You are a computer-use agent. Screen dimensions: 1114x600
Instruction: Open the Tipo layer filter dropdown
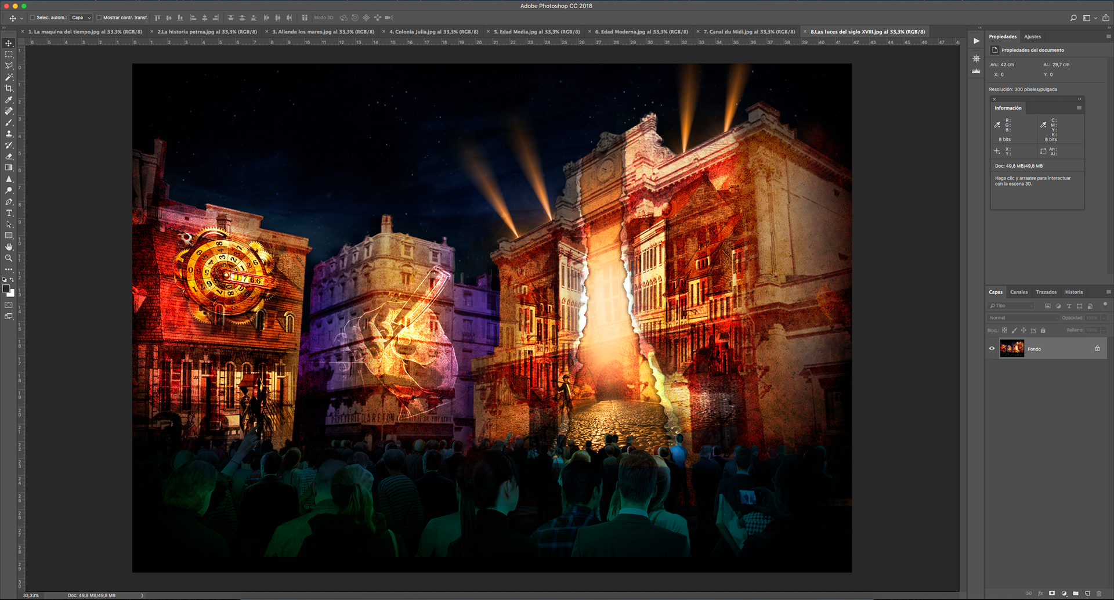(1011, 306)
